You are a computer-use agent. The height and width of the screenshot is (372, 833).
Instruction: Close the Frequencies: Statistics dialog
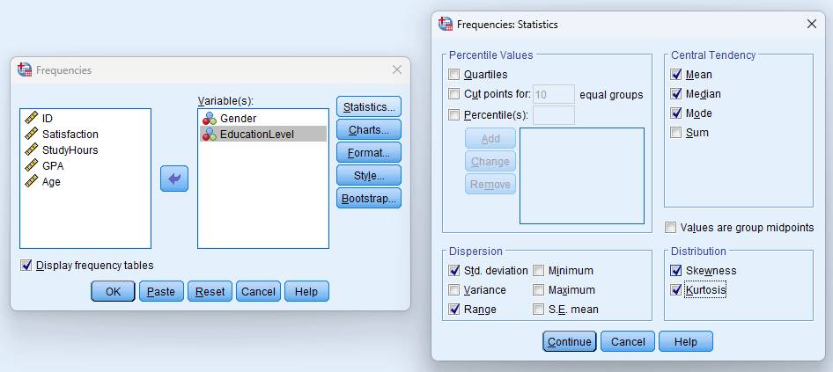(811, 25)
